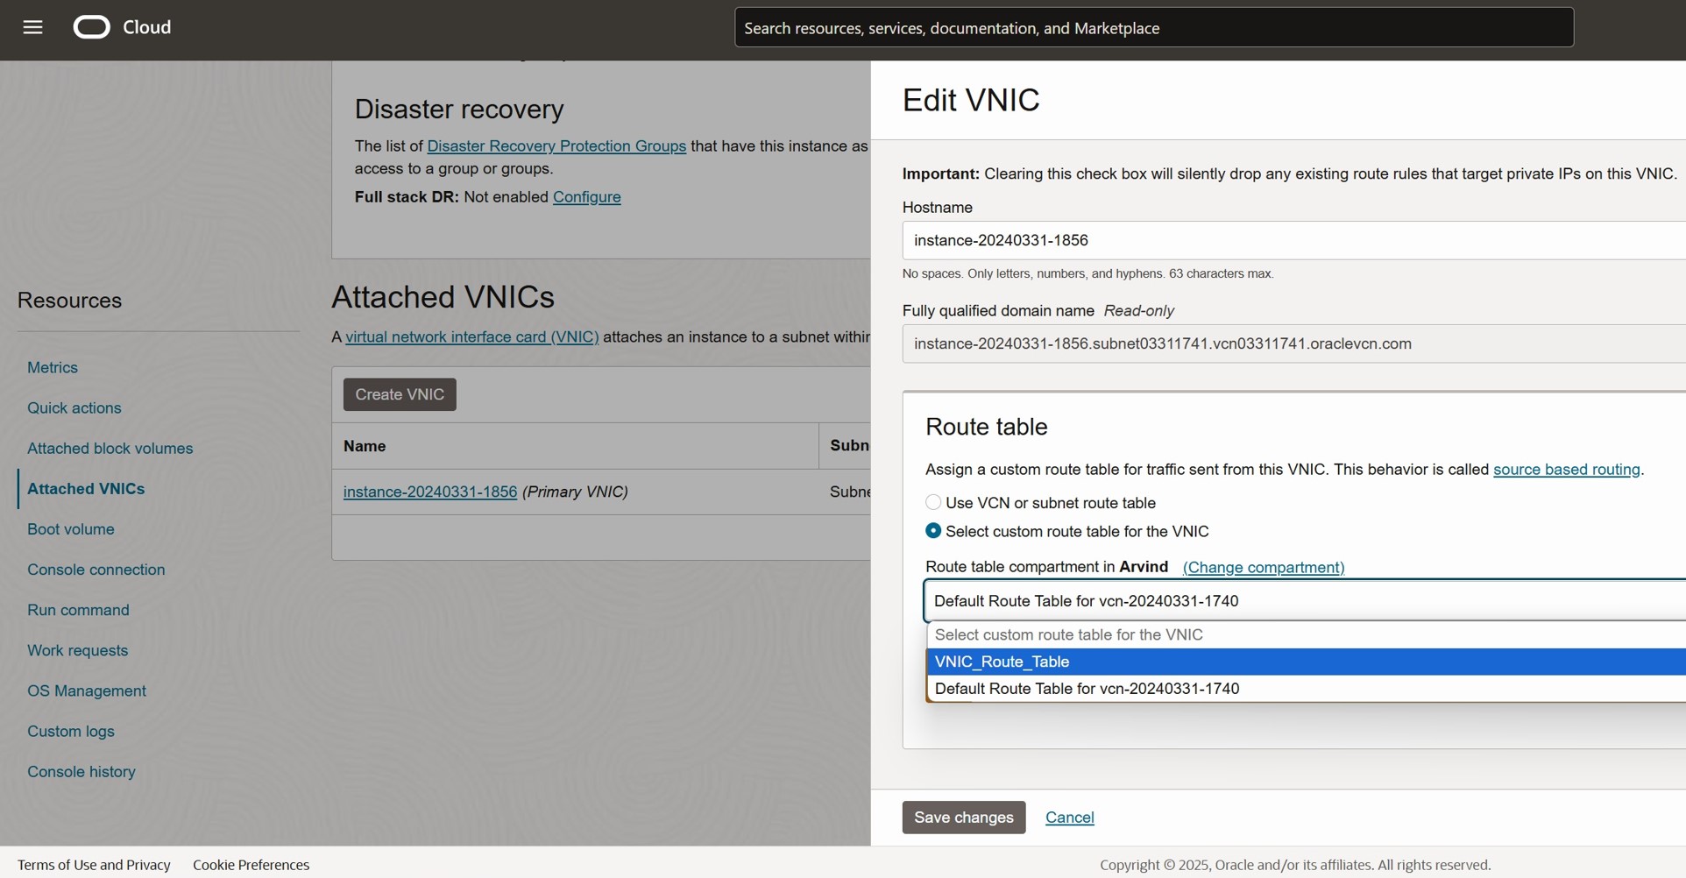Open Cookie Preferences in footer

click(x=251, y=865)
